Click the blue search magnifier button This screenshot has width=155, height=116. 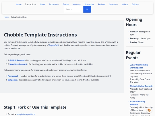pyautogui.click(x=87, y=9)
